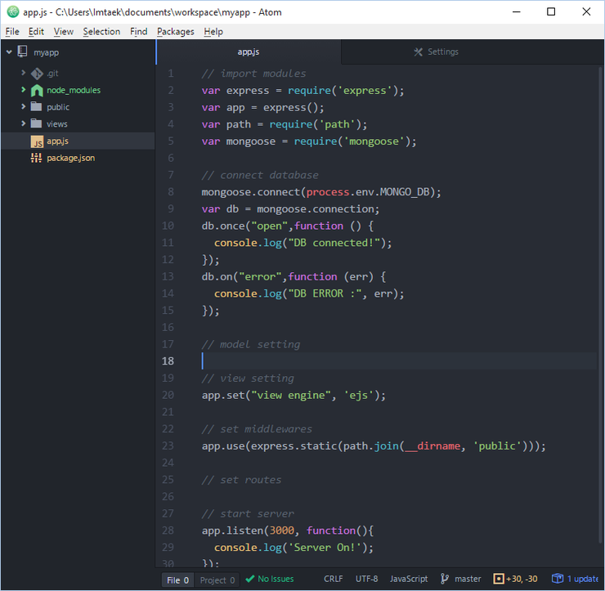Click the Atom logo in title bar

pyautogui.click(x=13, y=12)
